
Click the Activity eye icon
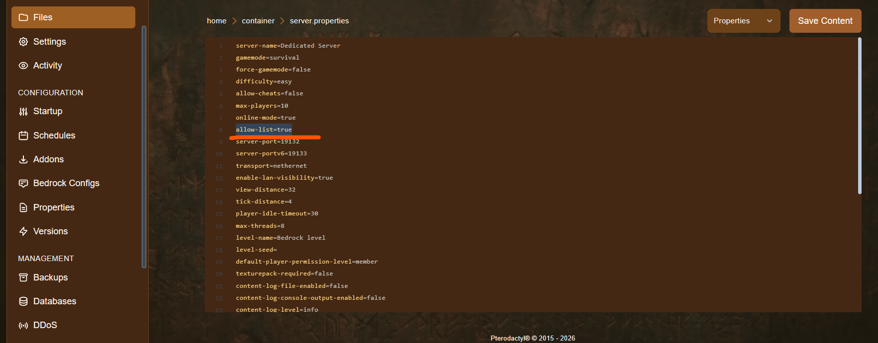coord(23,66)
